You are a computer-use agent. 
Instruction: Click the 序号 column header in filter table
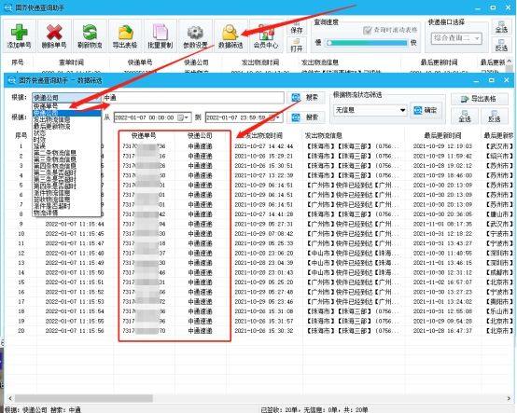pos(21,135)
